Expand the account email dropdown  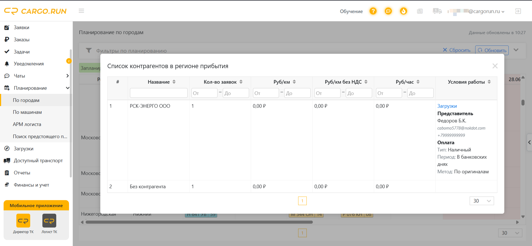pyautogui.click(x=477, y=11)
